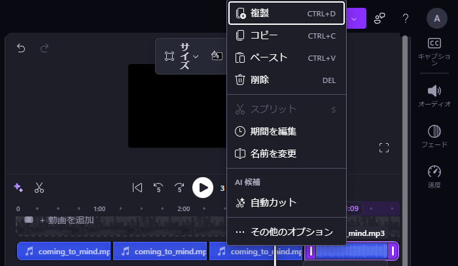Select ペースト (paste) menu entry
The height and width of the screenshot is (266, 458).
click(x=287, y=58)
